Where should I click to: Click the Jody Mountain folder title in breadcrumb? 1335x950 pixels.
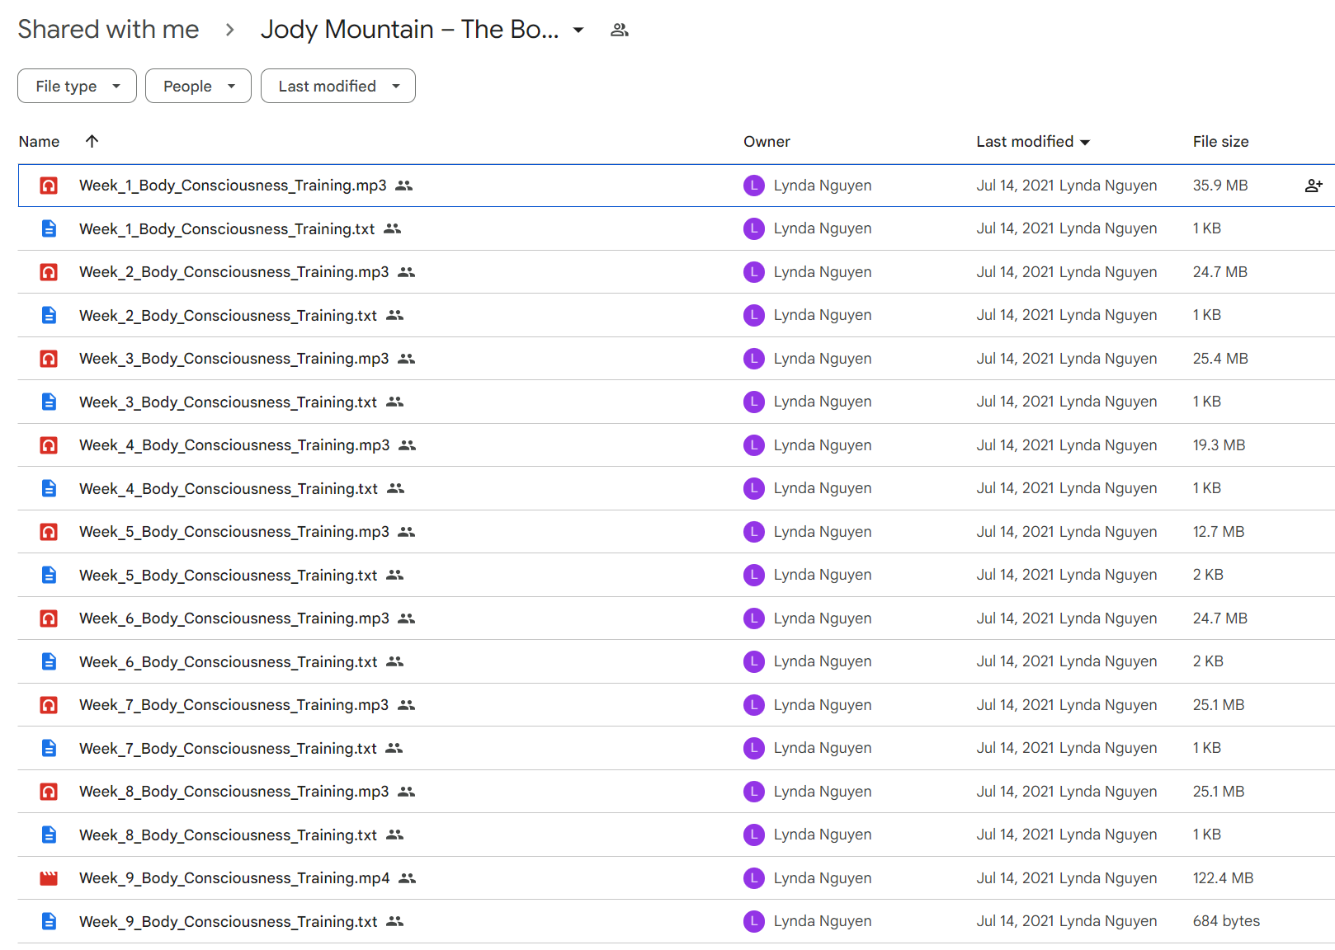(409, 30)
